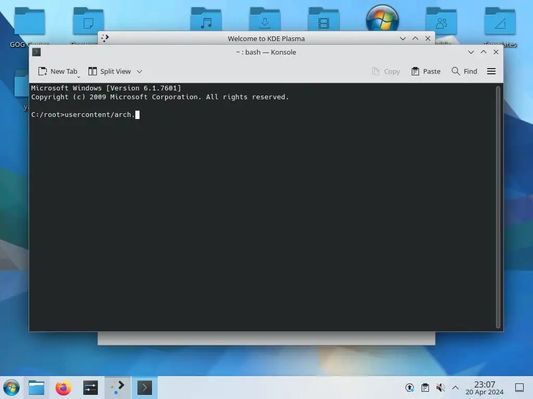Select the Music desktop folder
The image size is (533, 399).
(x=206, y=20)
